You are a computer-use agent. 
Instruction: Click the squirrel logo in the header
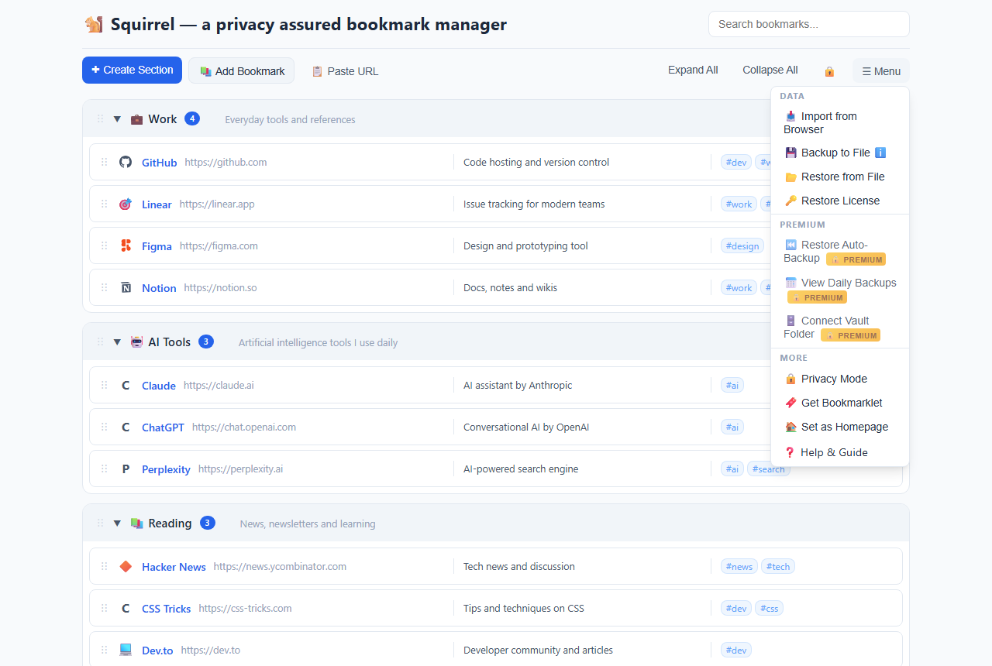click(94, 24)
